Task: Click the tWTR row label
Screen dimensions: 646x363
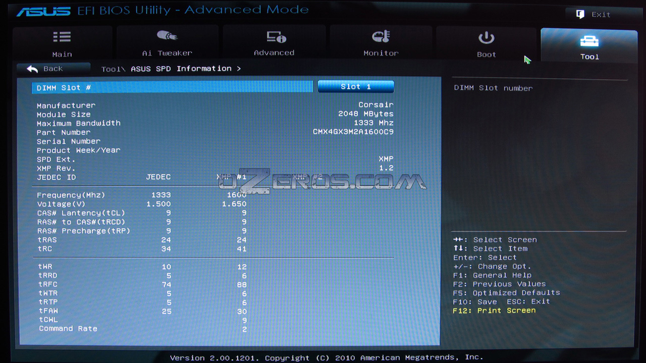Action: point(47,293)
